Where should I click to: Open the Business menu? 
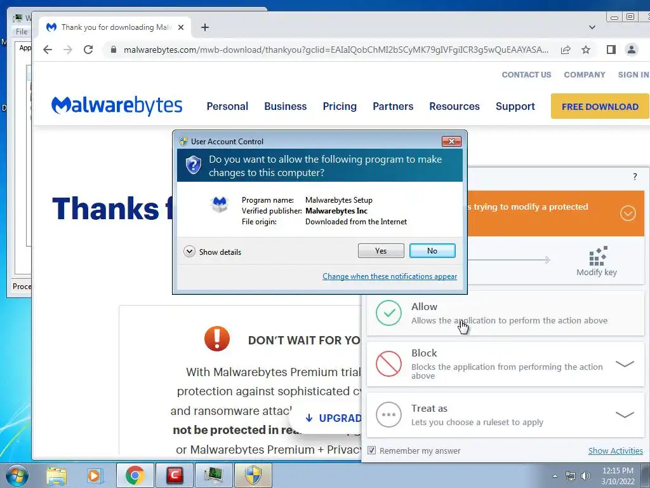(285, 106)
